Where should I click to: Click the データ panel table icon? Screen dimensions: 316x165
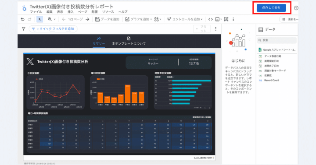[x=261, y=30]
